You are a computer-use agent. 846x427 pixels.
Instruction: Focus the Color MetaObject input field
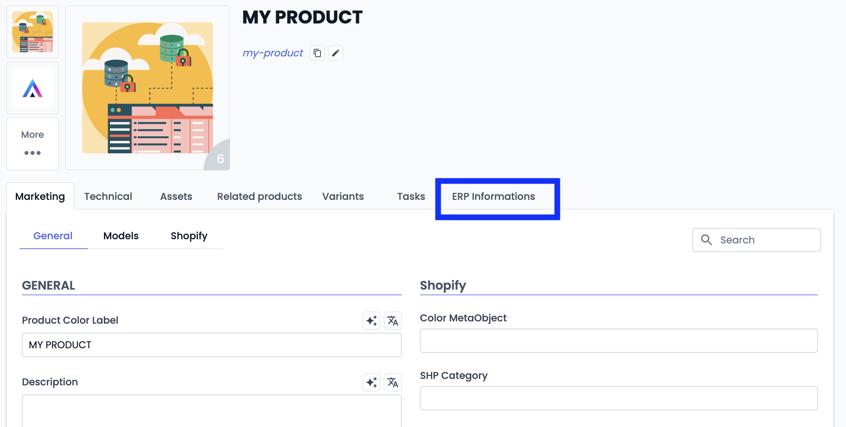[x=619, y=341]
